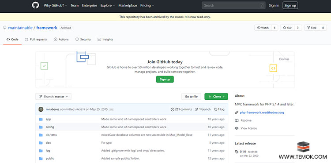Click folder icon next to log
Image resolution: width=331 pixels, height=163 pixels.
41,151
